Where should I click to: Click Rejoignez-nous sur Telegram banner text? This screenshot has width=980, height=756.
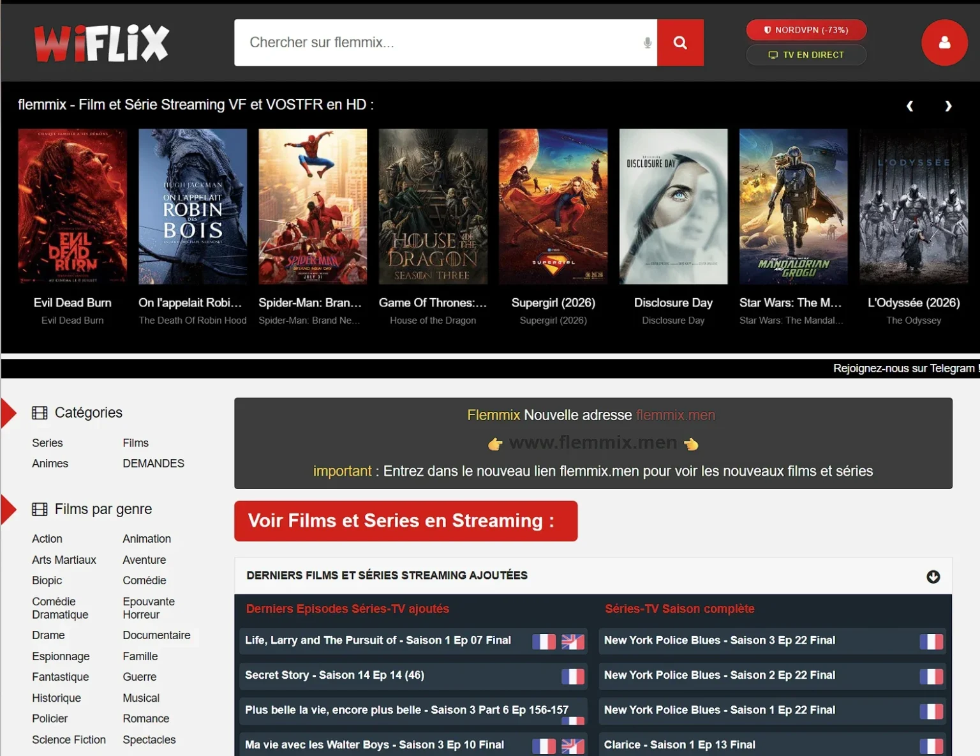pos(906,368)
